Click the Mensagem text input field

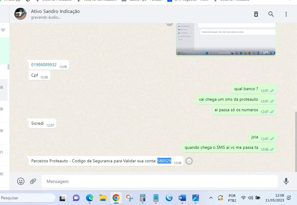click(159, 182)
